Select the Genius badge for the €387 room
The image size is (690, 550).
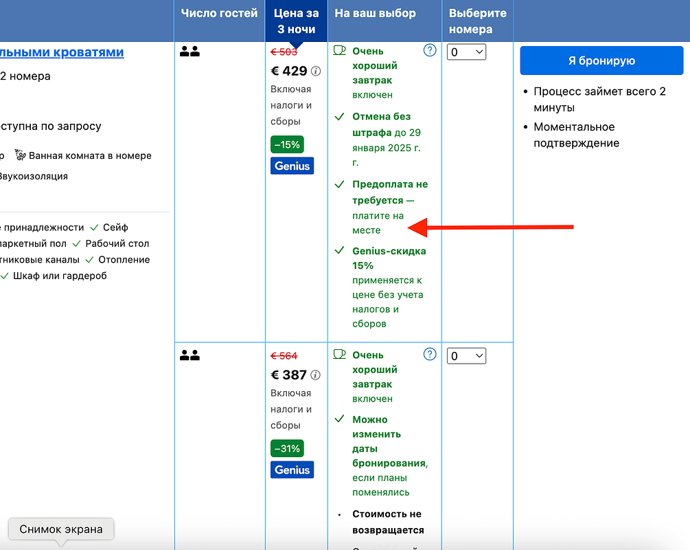coord(292,470)
